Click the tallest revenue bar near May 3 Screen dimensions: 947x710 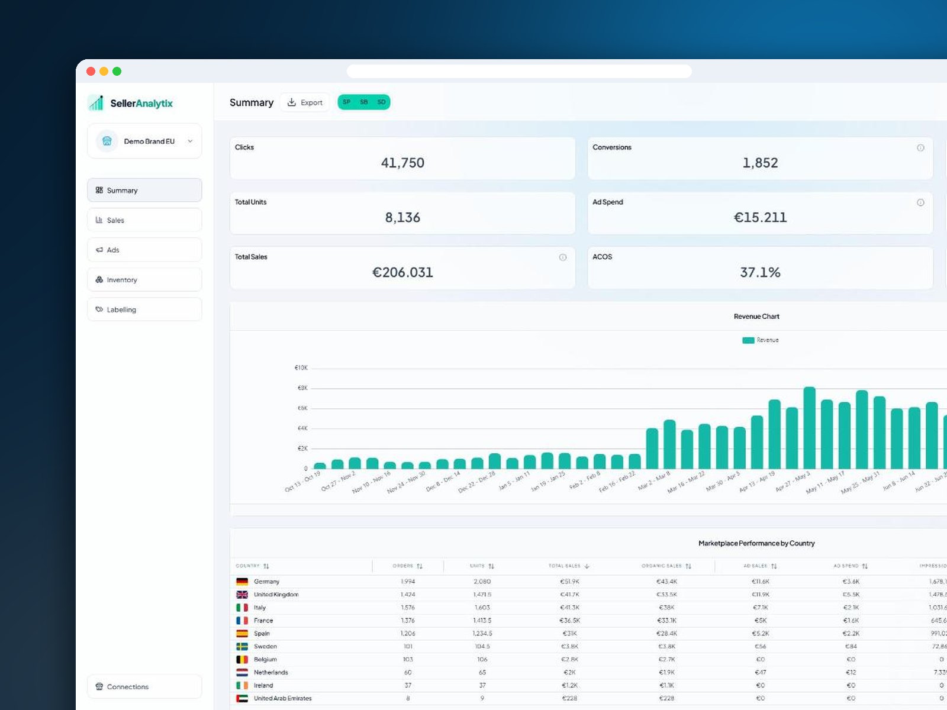click(809, 427)
